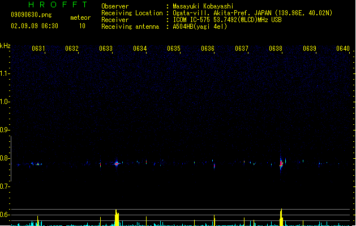Click the 1.0 kHz axis label

pyautogui.click(x=5, y=102)
